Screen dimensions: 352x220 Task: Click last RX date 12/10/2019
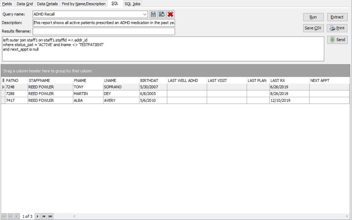click(x=289, y=100)
